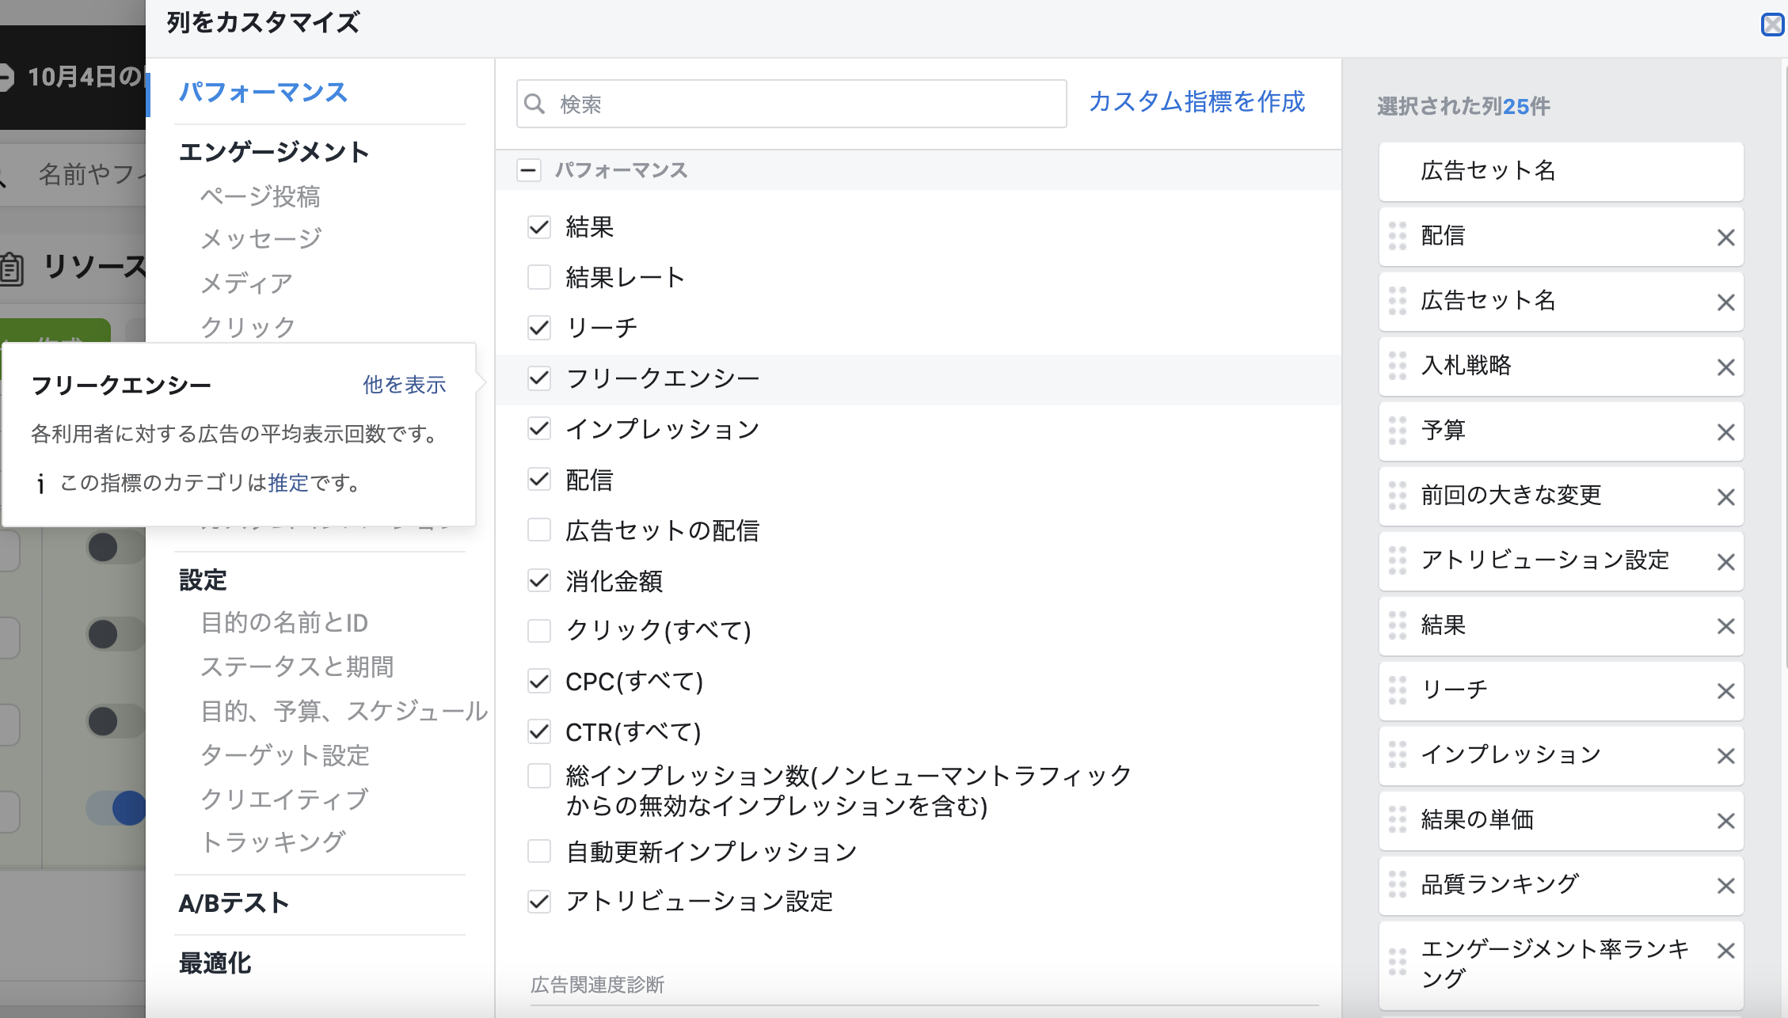Check the 結果レート checkbox
The image size is (1788, 1018).
click(539, 277)
